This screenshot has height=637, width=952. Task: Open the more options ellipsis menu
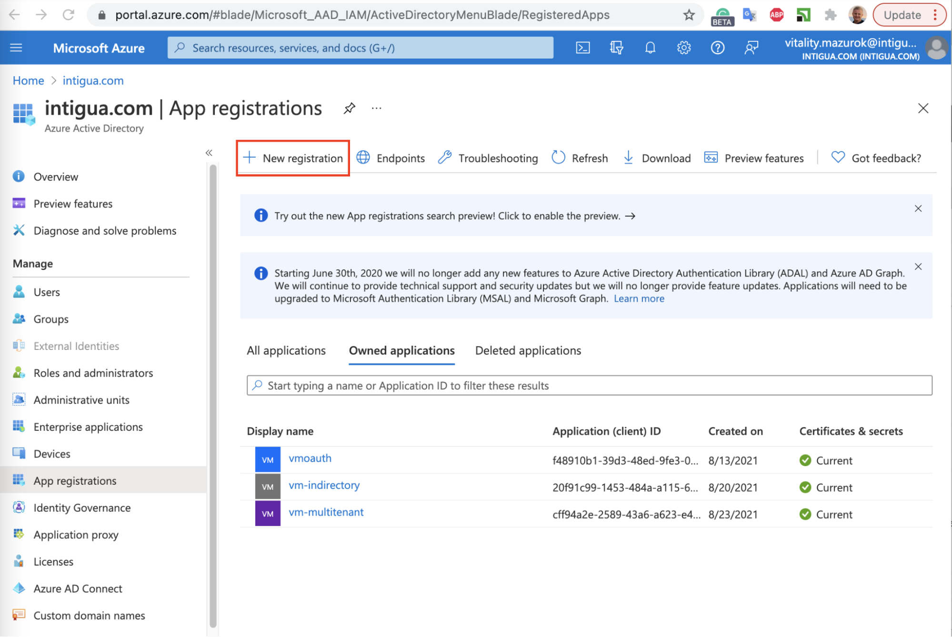pyautogui.click(x=377, y=109)
